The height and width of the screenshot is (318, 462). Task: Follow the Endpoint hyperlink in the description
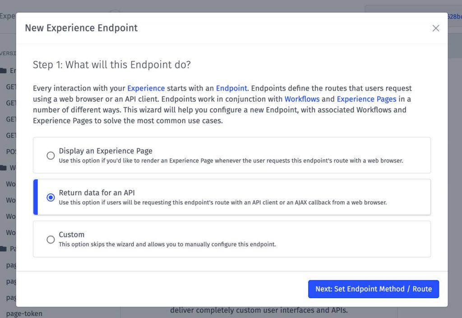click(231, 88)
